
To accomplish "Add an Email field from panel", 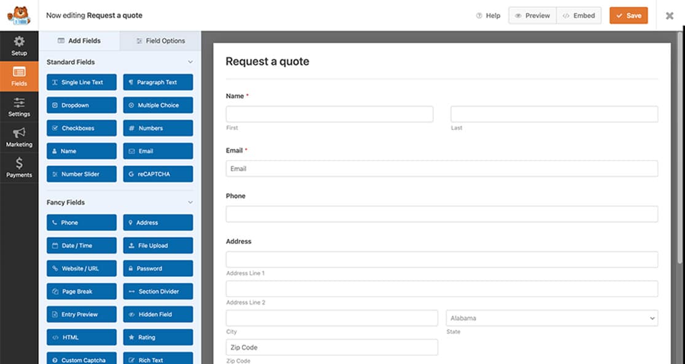I will click(x=158, y=151).
